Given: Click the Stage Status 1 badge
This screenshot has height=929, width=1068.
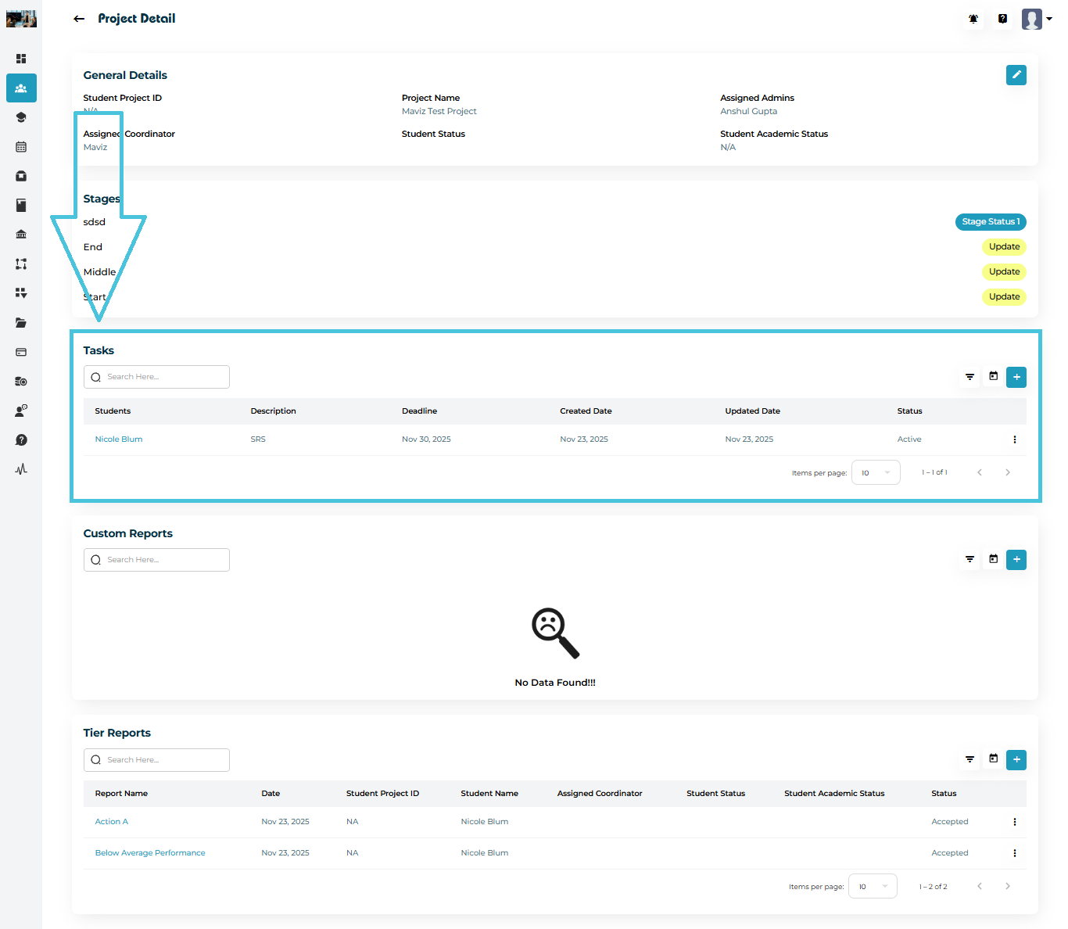Looking at the screenshot, I should (x=990, y=222).
